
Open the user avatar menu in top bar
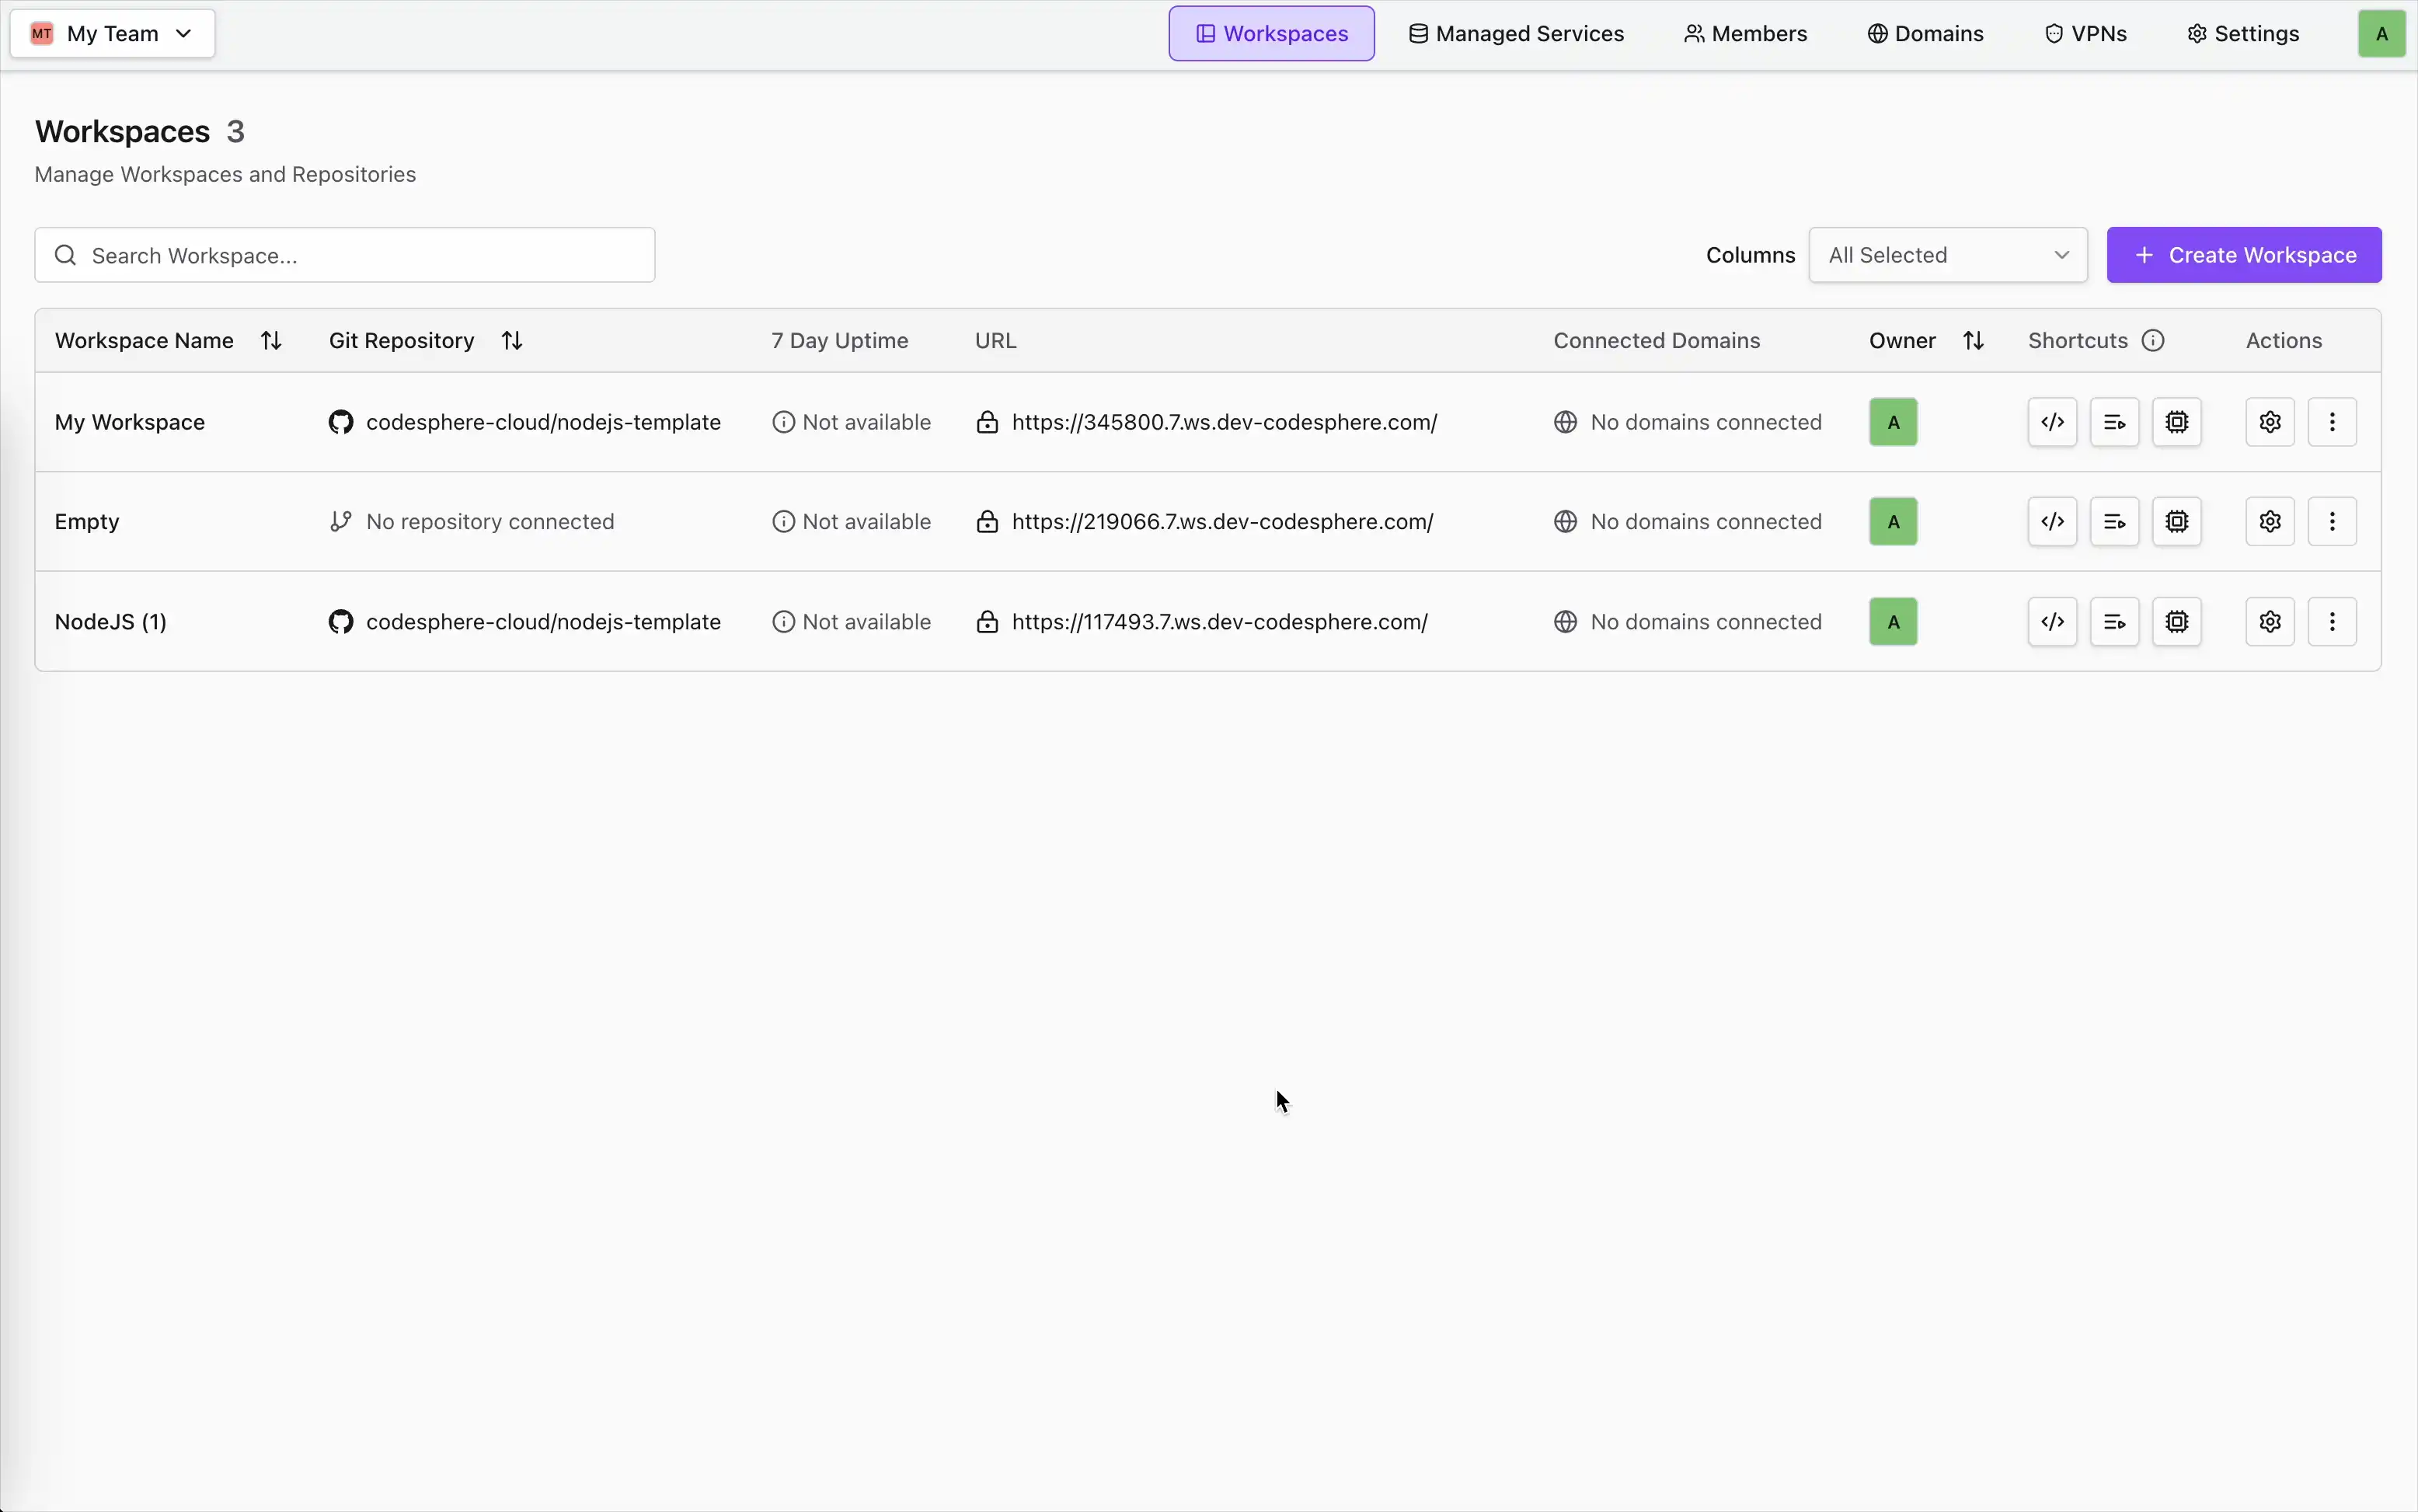tap(2381, 34)
